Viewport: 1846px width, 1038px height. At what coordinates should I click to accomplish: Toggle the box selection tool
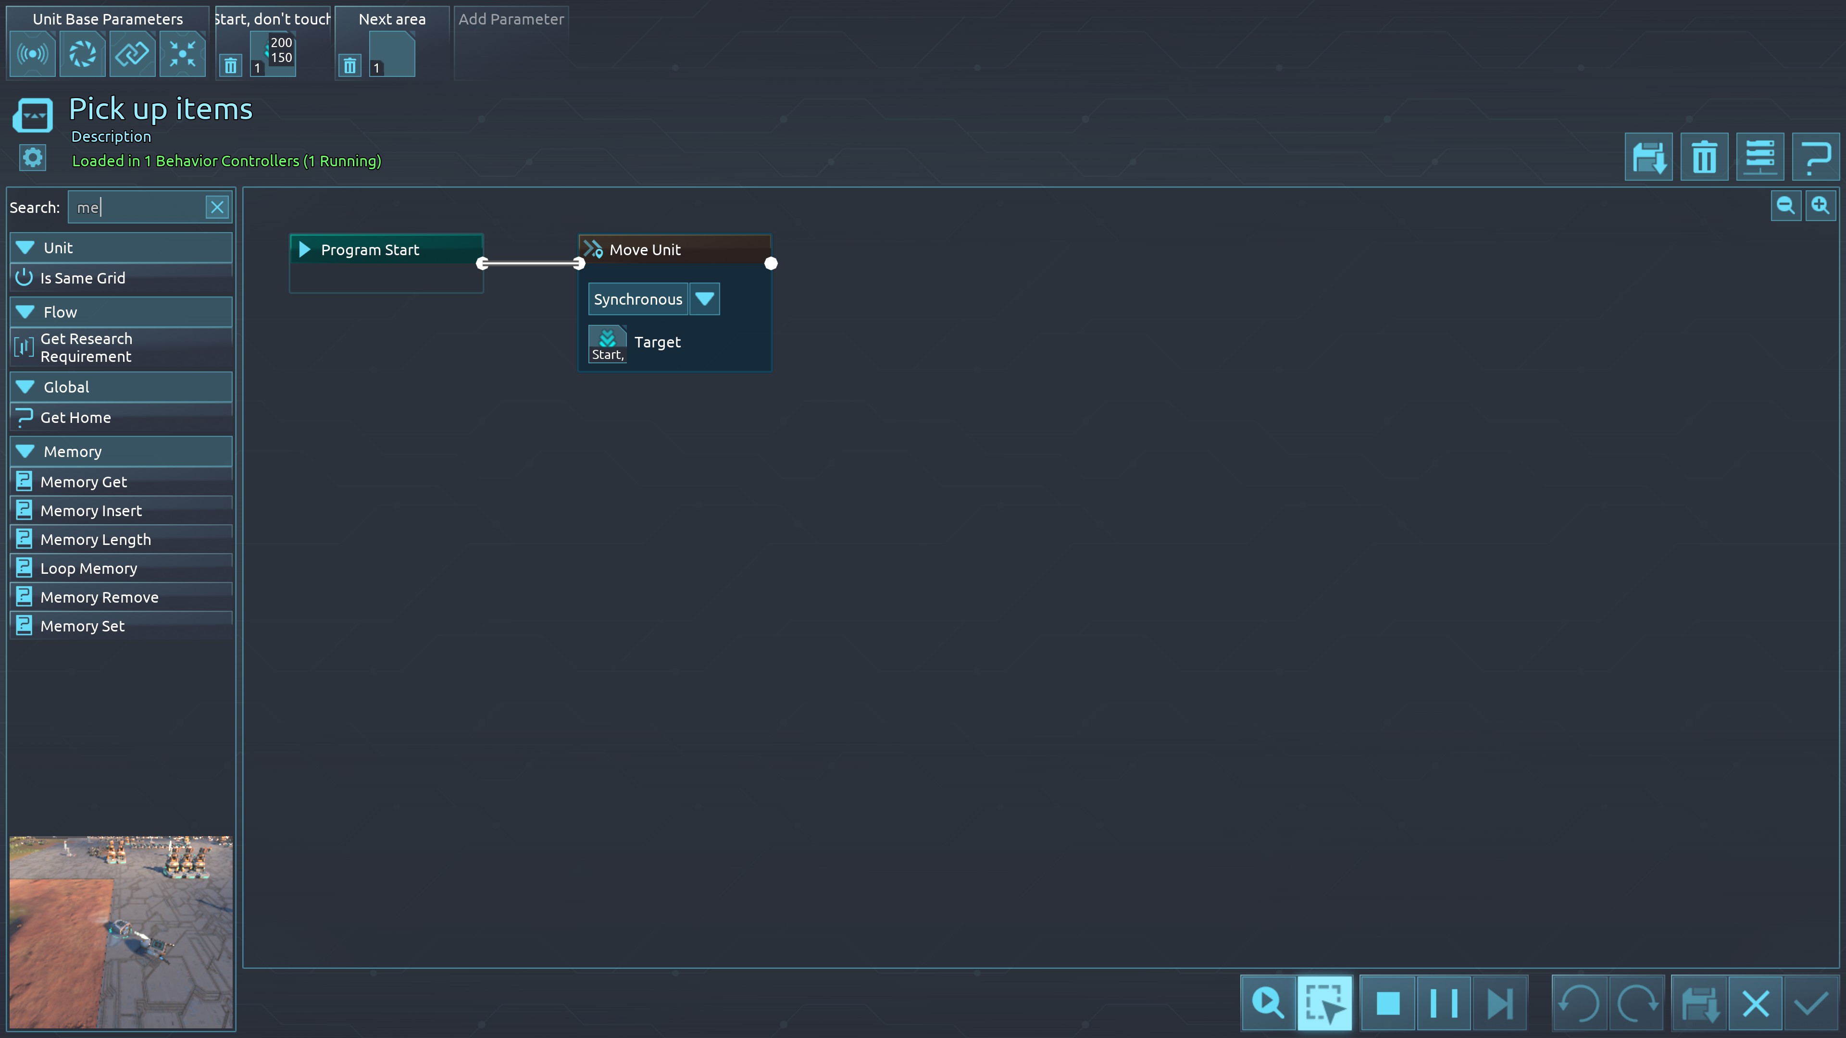tap(1324, 1003)
